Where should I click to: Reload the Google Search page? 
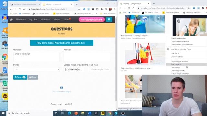pos(129,8)
